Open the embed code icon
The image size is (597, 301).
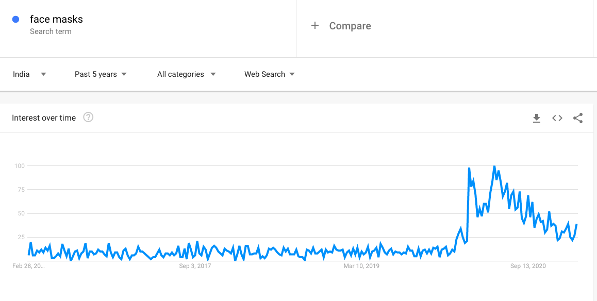point(557,118)
